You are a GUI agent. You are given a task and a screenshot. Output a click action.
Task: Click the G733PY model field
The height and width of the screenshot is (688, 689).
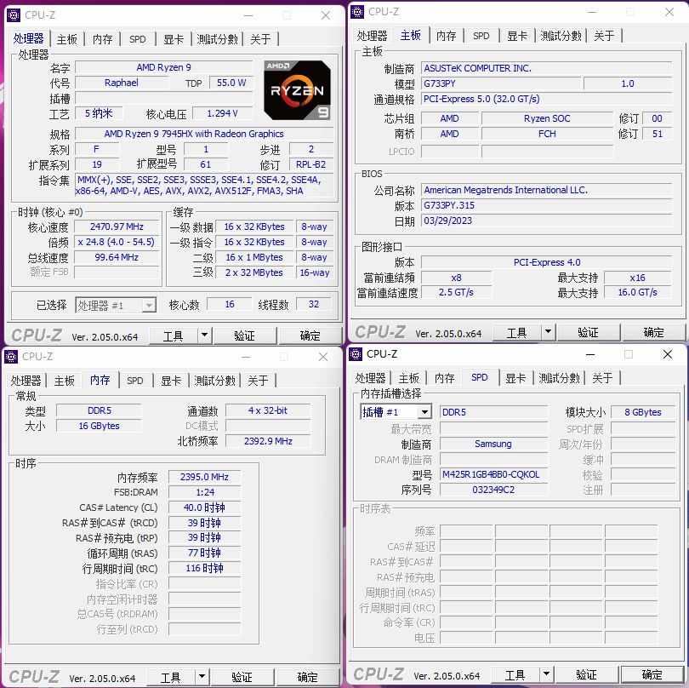coord(501,83)
